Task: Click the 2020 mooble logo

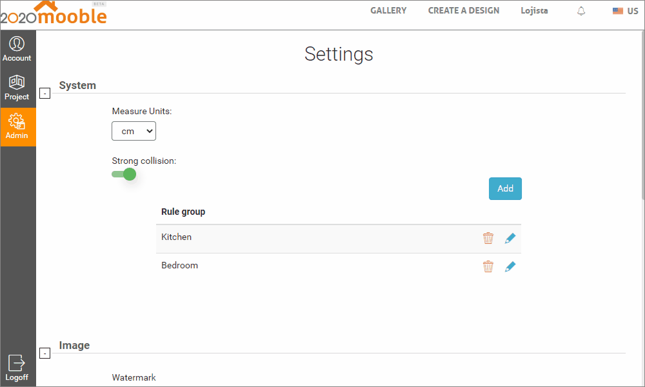Action: point(54,14)
